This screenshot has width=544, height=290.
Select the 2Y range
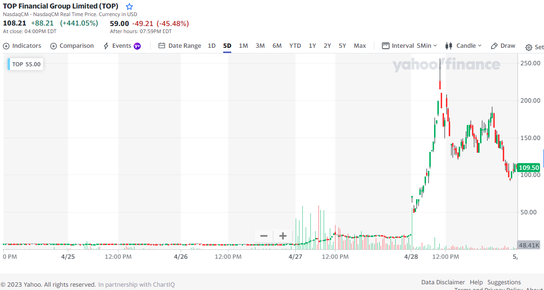[327, 46]
